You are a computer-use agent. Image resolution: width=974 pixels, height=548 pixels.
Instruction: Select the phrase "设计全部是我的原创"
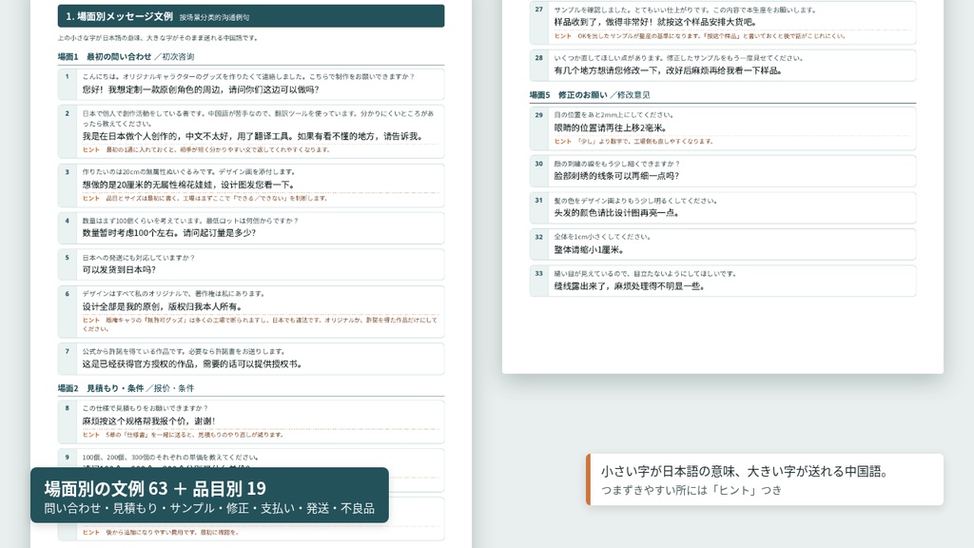(x=123, y=306)
